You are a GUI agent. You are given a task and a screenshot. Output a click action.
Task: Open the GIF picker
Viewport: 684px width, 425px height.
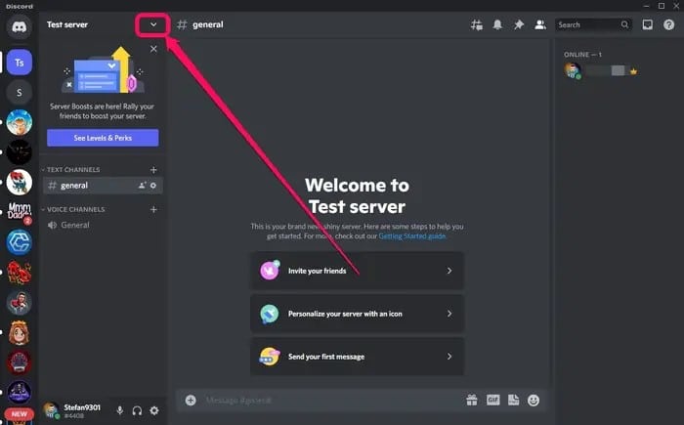pyautogui.click(x=492, y=401)
